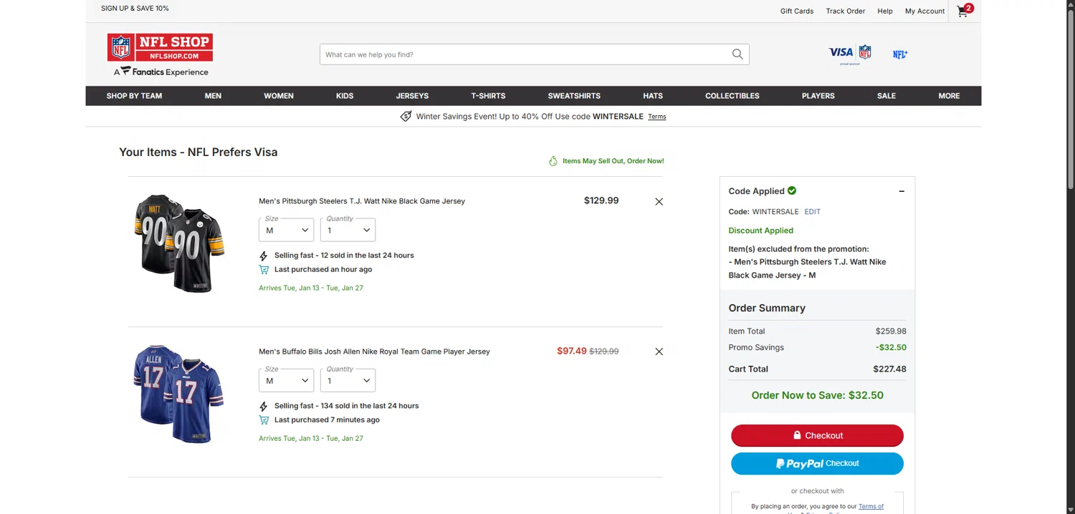Click the cart icon by purchased an hour ago
Screen dimensions: 1075x514
(264, 270)
